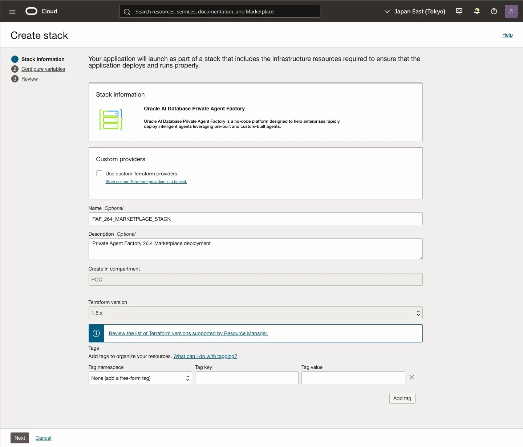
Task: Open the Help link at top right
Action: coord(507,35)
